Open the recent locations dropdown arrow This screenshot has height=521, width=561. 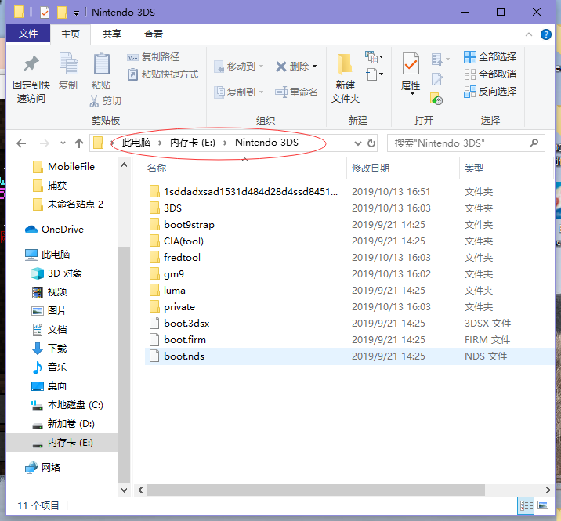[x=63, y=143]
